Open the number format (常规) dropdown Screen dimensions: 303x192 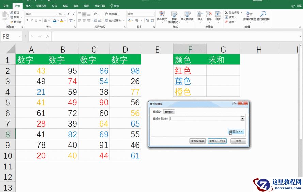[x=153, y=14]
